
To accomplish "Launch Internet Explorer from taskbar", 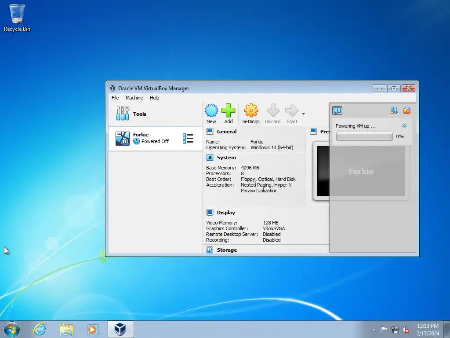I will [x=39, y=329].
